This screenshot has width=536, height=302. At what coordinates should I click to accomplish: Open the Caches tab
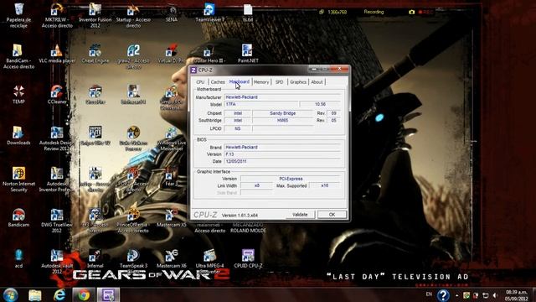[x=218, y=82]
